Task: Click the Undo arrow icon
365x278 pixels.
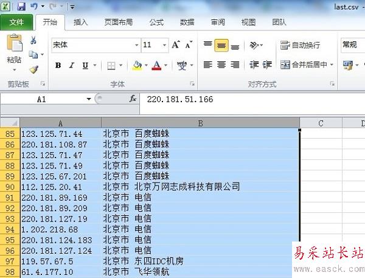Action: [x=34, y=6]
